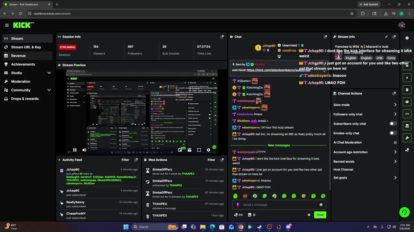This screenshot has width=414, height=232.
Task: Click the Windows Start button
Action: 126,227
